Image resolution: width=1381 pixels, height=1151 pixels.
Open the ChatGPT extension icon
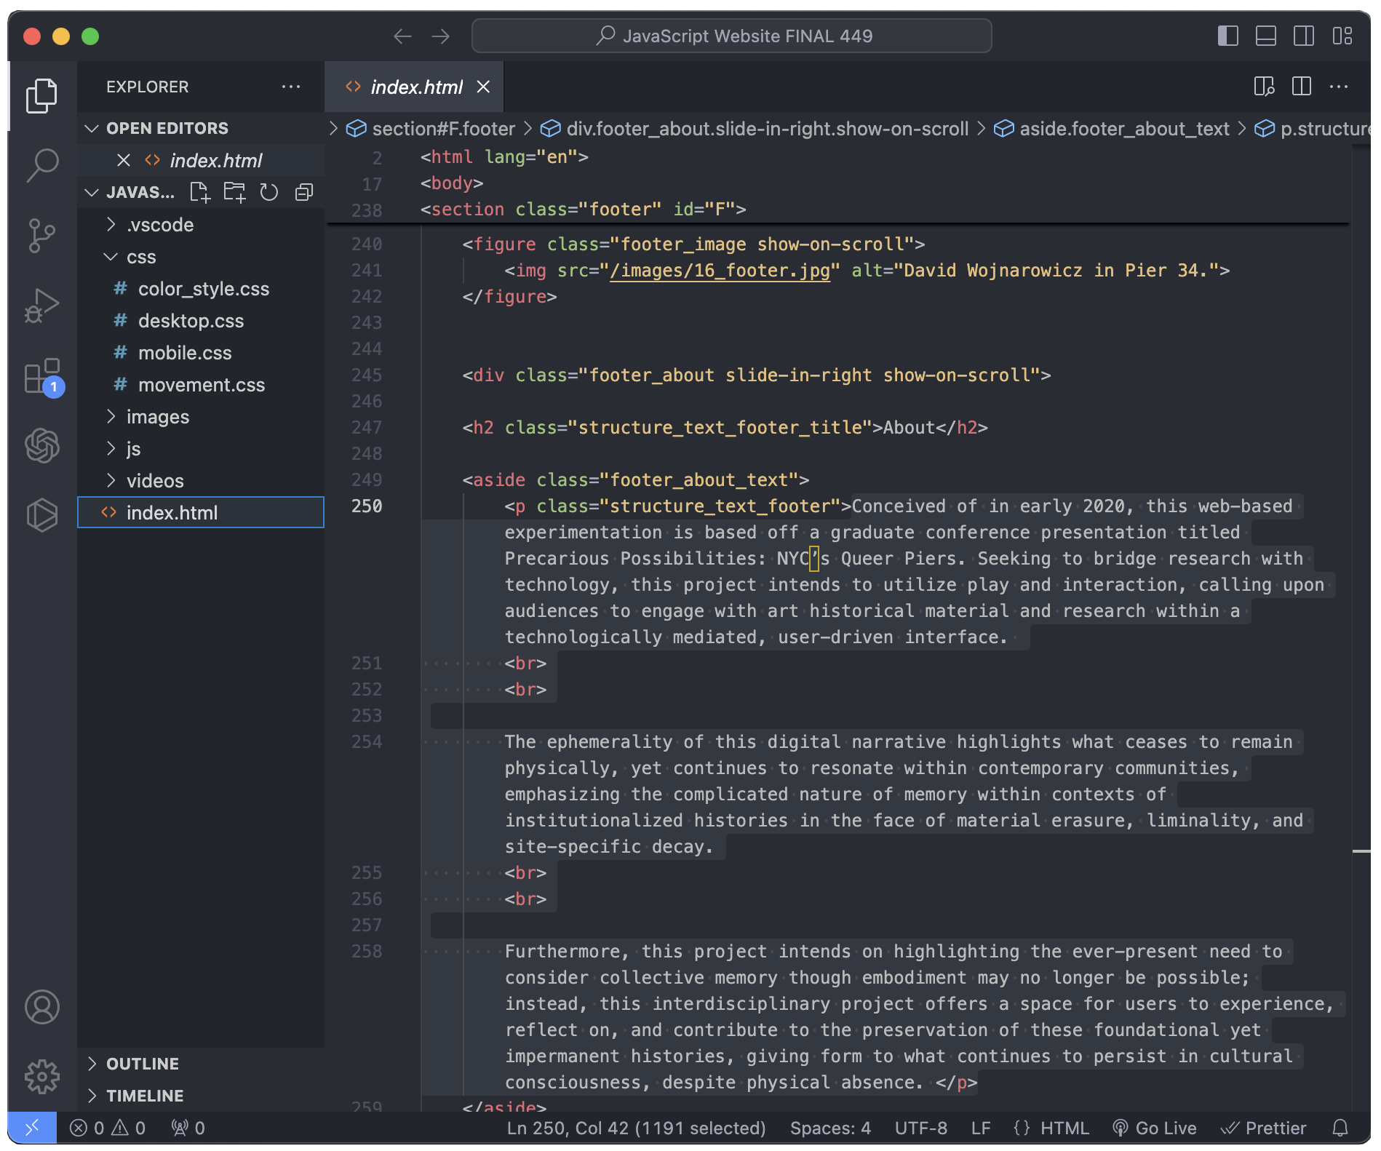42,445
